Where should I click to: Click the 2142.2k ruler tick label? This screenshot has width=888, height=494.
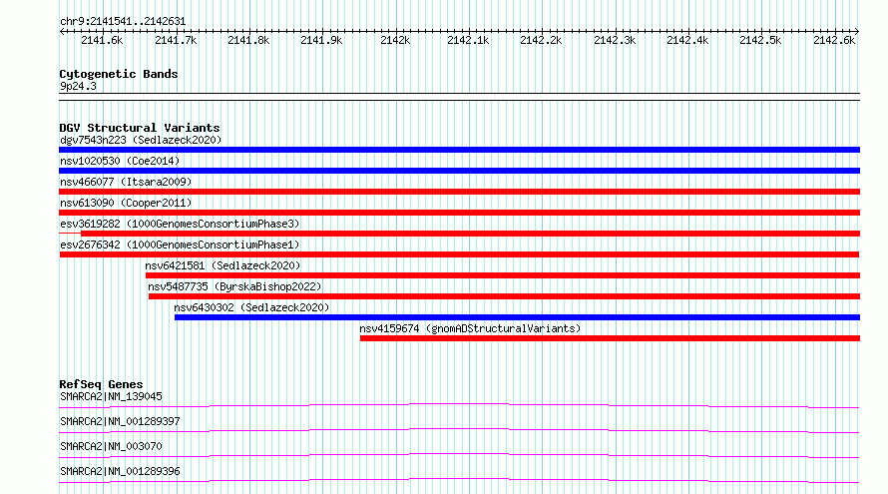(x=541, y=40)
